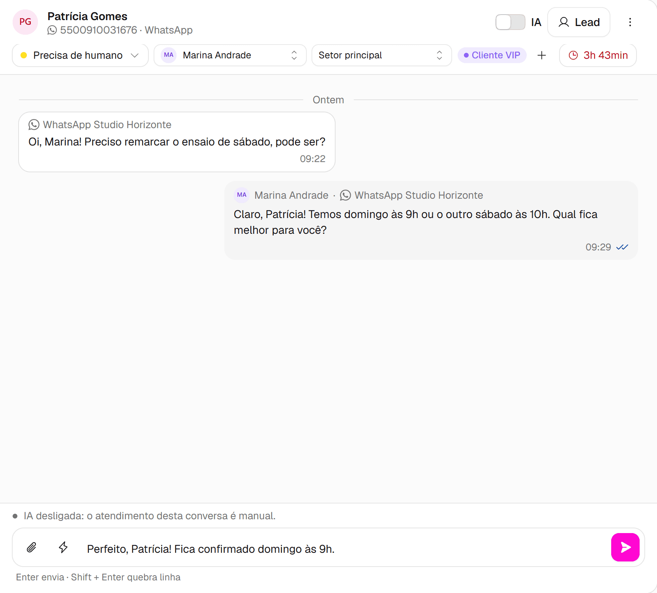Click the Patrícia Gomes contact name
The width and height of the screenshot is (657, 593).
[87, 16]
